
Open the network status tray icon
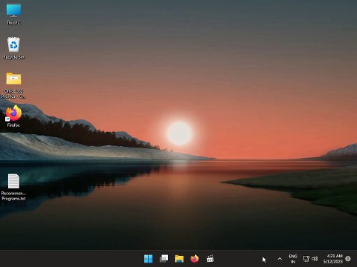(306, 259)
